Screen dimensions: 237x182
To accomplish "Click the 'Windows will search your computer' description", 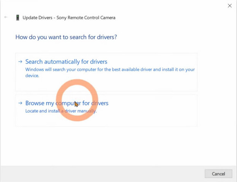I will [x=110, y=72].
